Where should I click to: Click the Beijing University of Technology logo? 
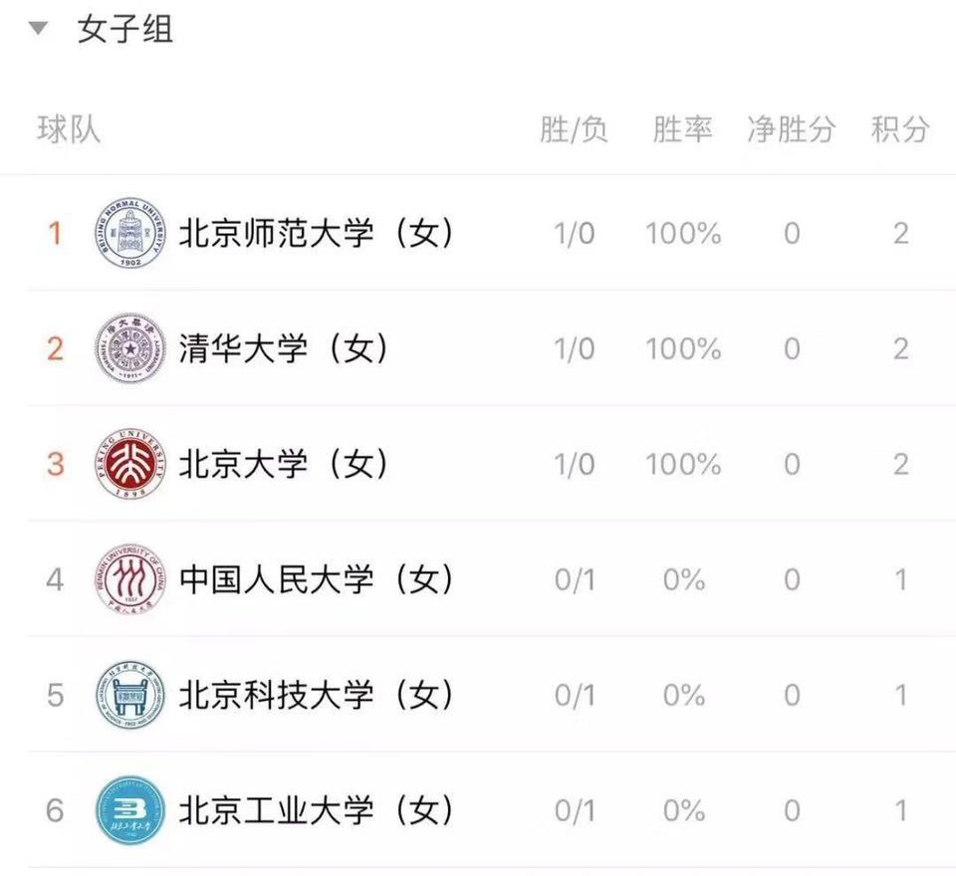click(130, 810)
